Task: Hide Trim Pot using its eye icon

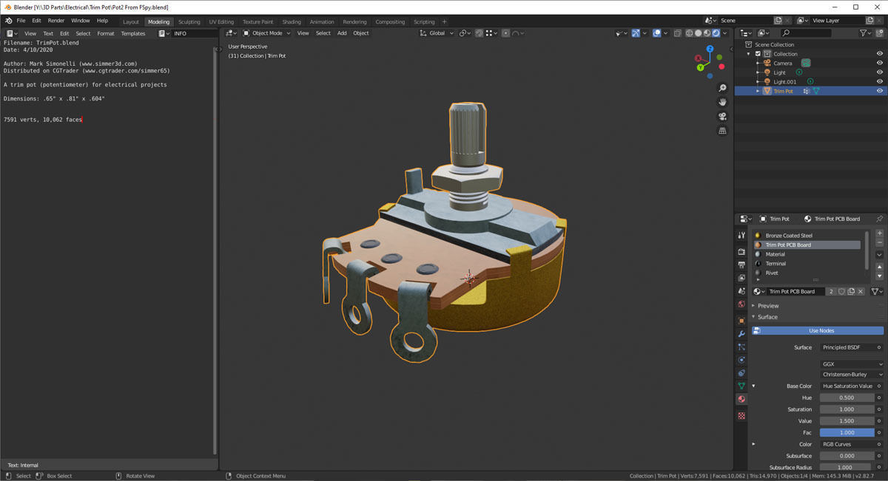Action: coord(880,91)
